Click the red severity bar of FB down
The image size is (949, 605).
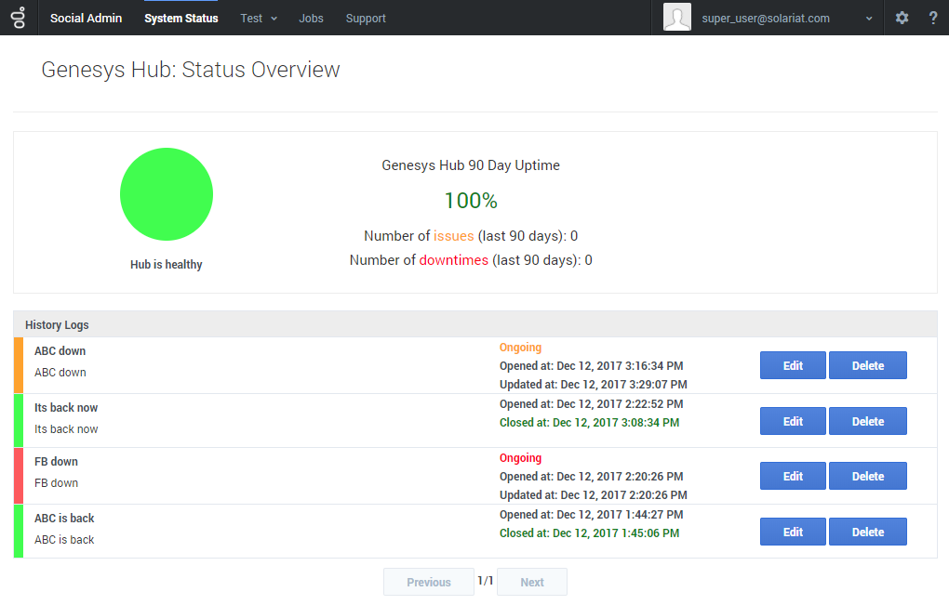click(19, 476)
